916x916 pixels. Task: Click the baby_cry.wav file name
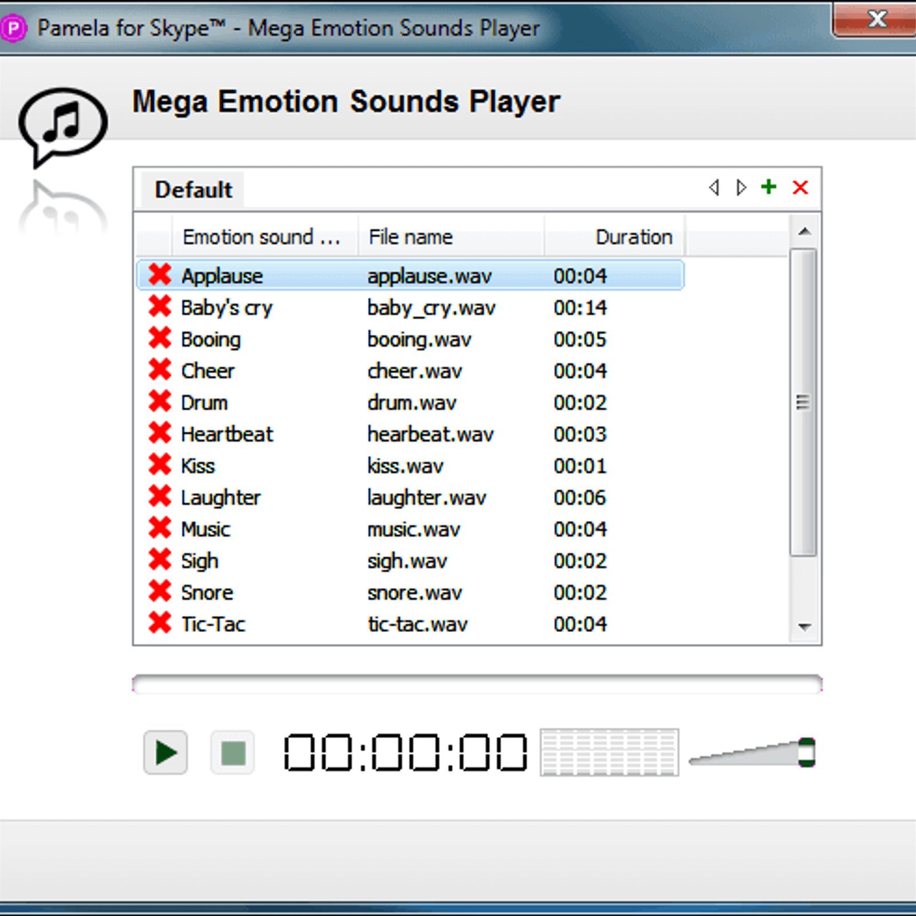tap(431, 308)
